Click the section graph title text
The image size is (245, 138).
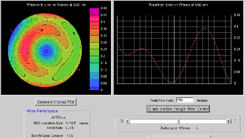pos(178,5)
